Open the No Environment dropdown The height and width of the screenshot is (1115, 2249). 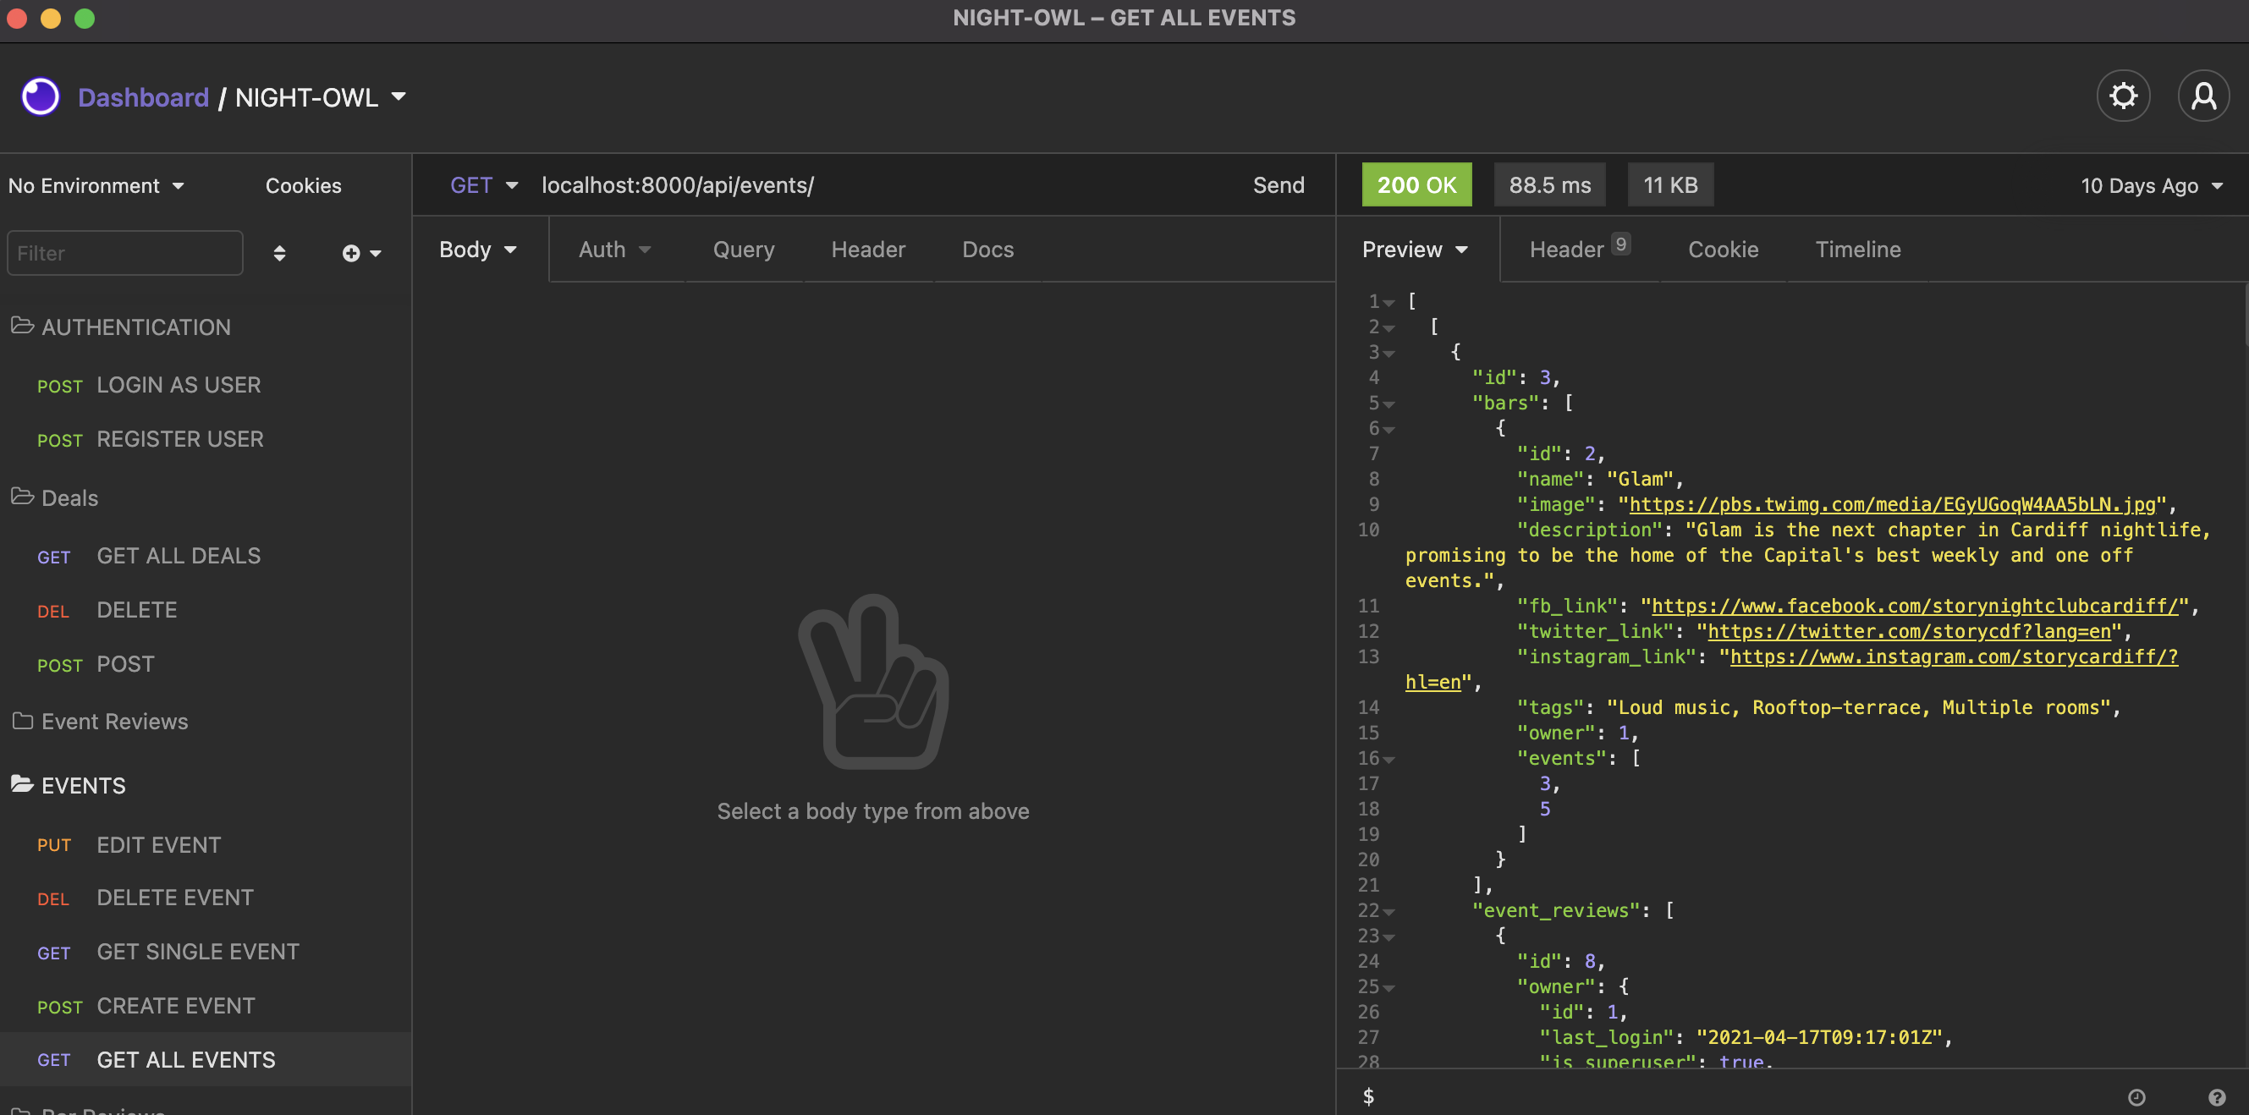[x=96, y=185]
